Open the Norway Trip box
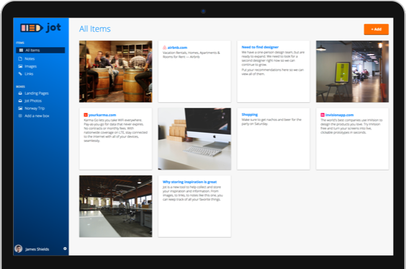The image size is (406, 269). coord(34,108)
